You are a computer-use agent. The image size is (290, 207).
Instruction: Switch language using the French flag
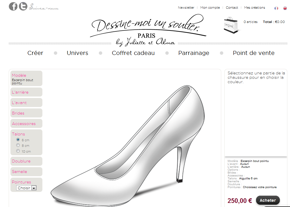tap(276, 8)
